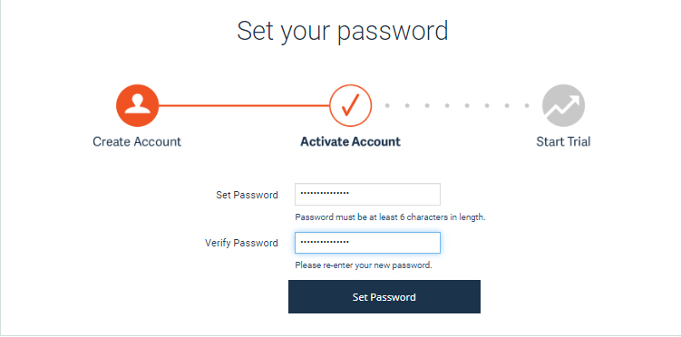
Task: Click the orange progress line between steps
Action: click(244, 105)
